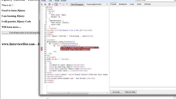Click the continue debugging round icon
The height and width of the screenshot is (99, 176).
coord(50,4)
